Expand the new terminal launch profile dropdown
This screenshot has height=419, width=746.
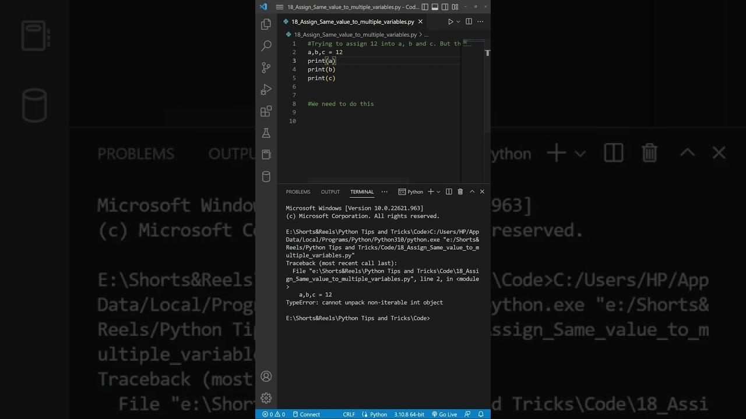[x=438, y=191]
